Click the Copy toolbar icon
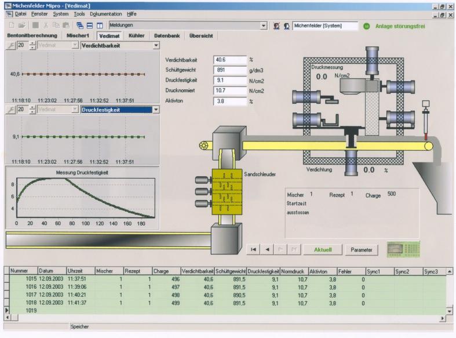Viewport: 456px width, 338px height. click(56, 26)
